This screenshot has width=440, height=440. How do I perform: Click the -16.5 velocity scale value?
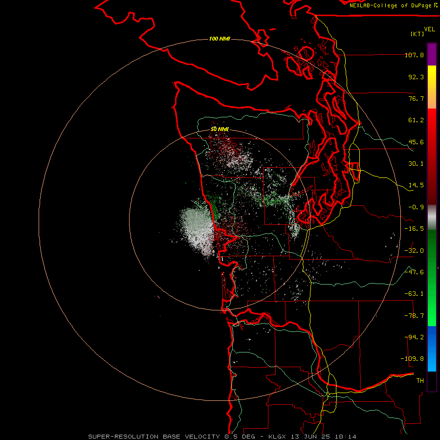tap(414, 229)
